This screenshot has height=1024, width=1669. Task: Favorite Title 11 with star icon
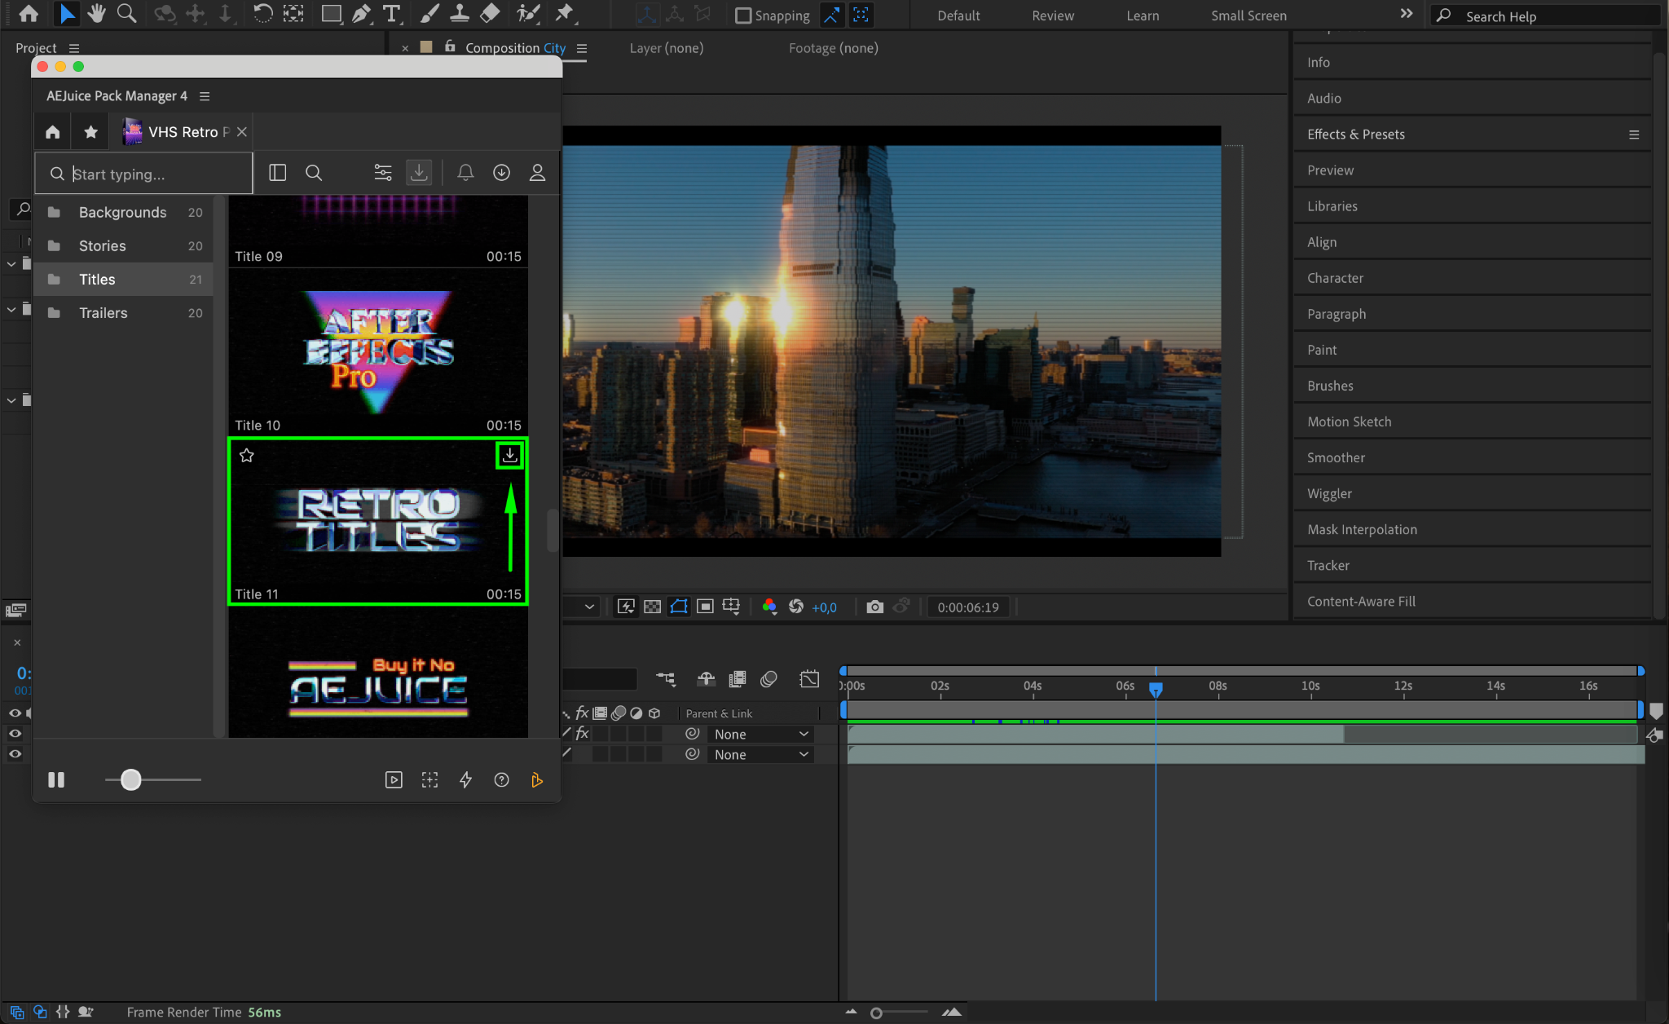tap(247, 456)
